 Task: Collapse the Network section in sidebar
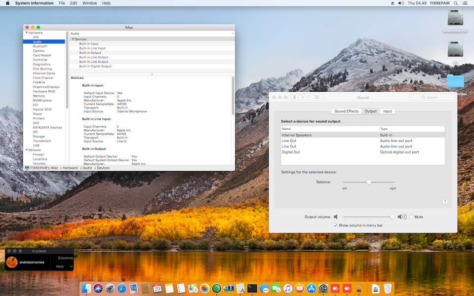pyautogui.click(x=27, y=150)
